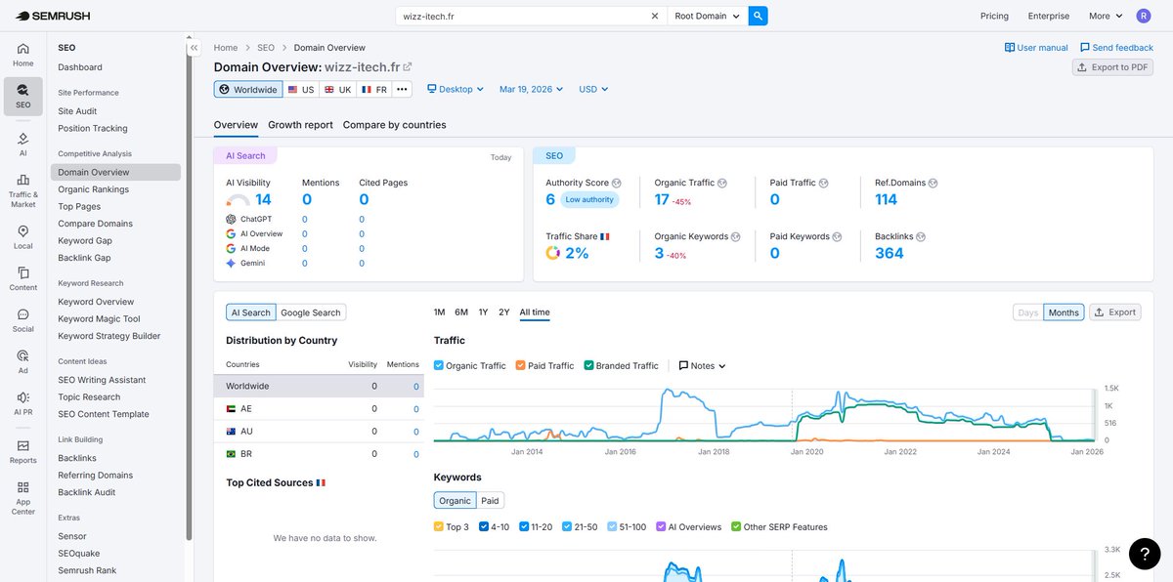Click the Export to PDF button

pyautogui.click(x=1112, y=67)
